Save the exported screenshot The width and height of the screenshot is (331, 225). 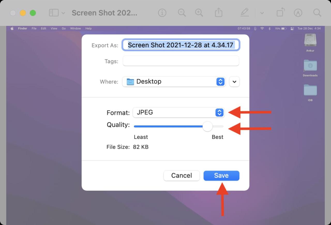221,176
